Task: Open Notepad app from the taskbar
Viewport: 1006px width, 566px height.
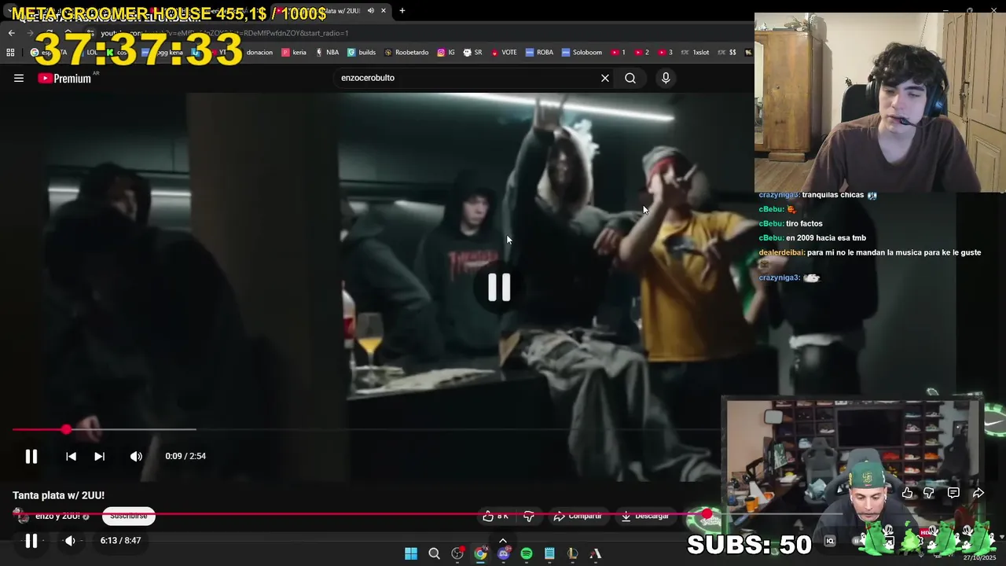Action: tap(549, 553)
